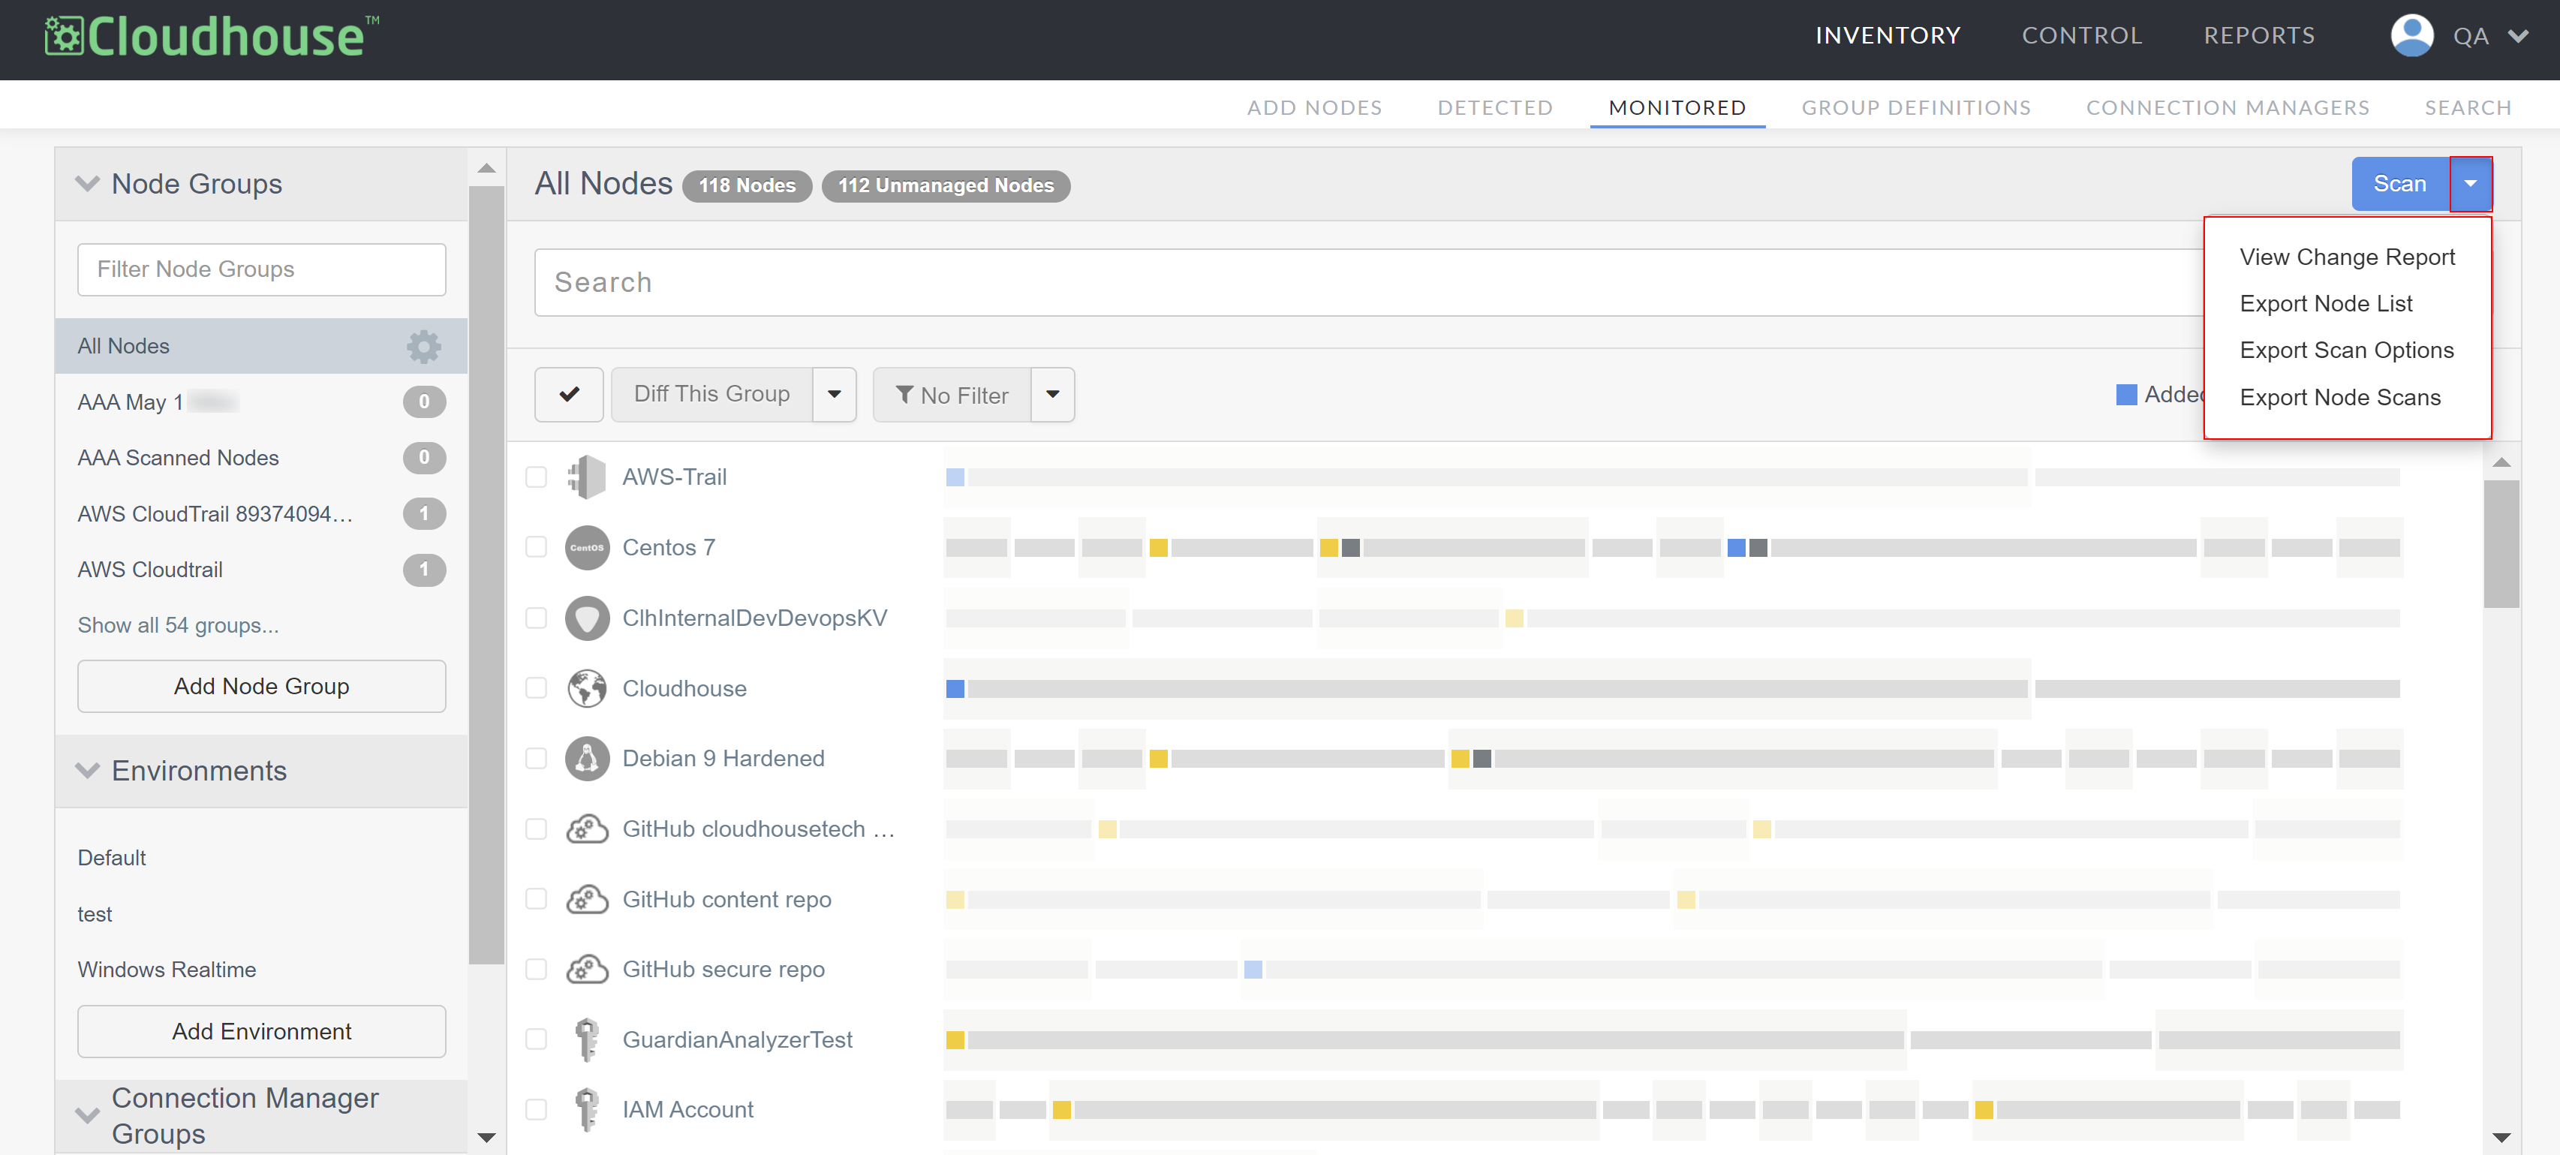
Task: Click the 112 Unmanaged Nodes badge
Action: click(x=945, y=186)
